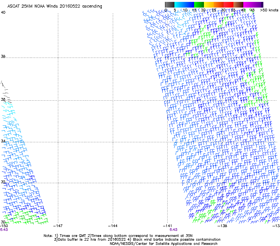This screenshot has width=280, height=246.
Task: Pick the brown 35-40 knot legend swatch
Action: point(238,5)
